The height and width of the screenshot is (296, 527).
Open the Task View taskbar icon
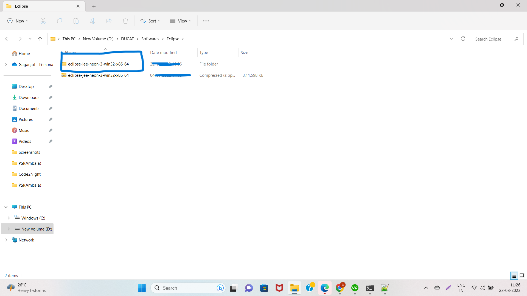(x=233, y=288)
